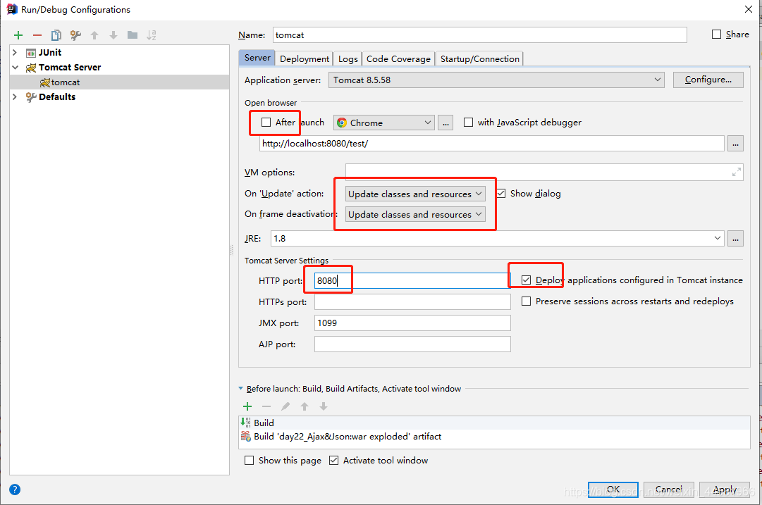Remove a Before launch task with the minus icon
The height and width of the screenshot is (505, 762).
click(x=266, y=406)
